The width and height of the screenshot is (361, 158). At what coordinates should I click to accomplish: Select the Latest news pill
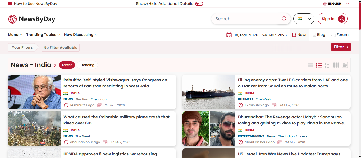click(x=67, y=65)
